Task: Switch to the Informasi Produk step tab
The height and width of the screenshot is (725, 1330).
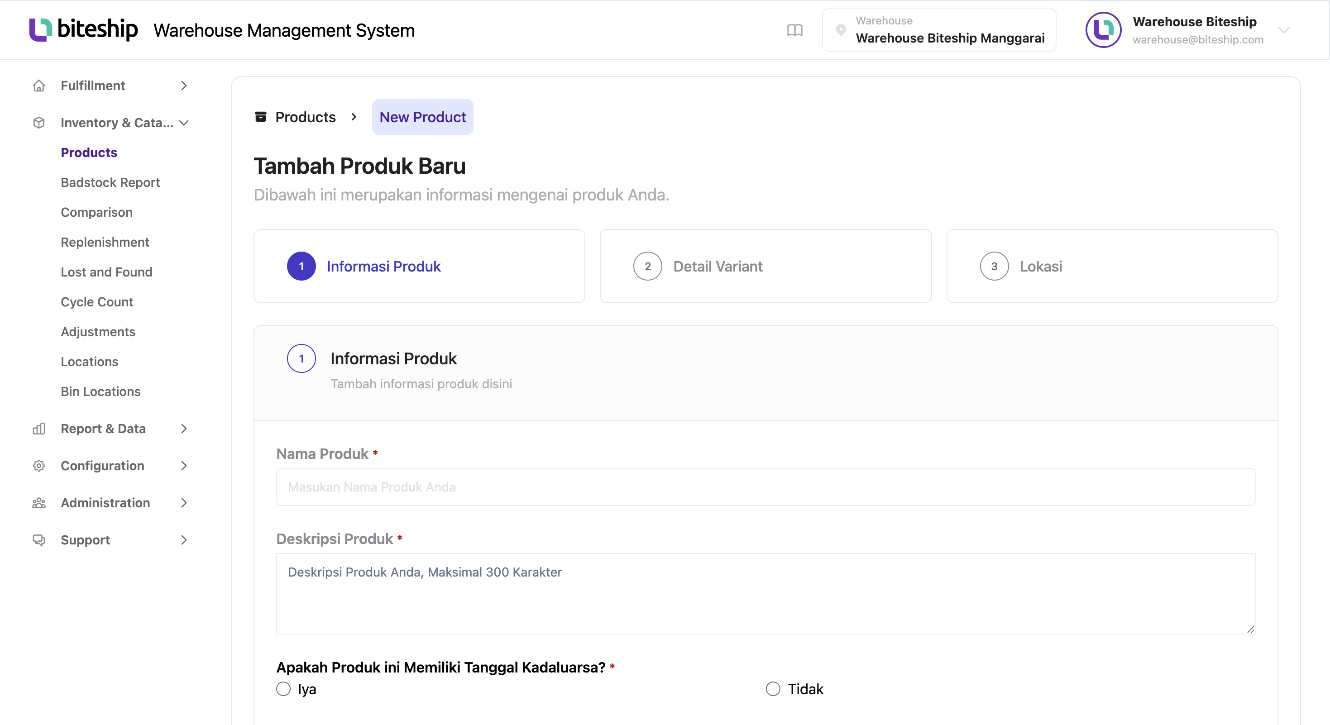Action: pos(419,266)
